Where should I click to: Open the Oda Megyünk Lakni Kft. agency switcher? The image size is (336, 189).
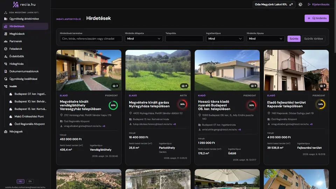click(x=274, y=5)
